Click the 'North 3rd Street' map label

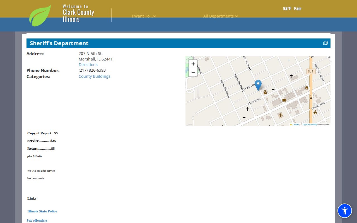[225, 89]
